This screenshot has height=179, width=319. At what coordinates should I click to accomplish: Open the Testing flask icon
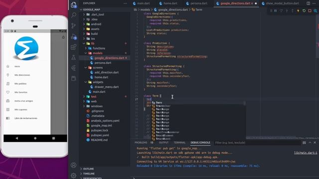74,58
